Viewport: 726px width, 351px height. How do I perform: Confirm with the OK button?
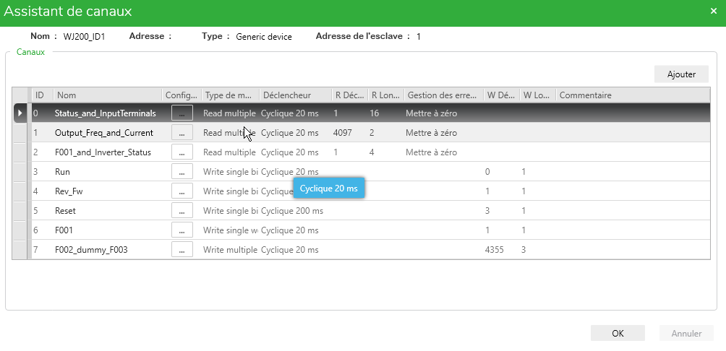tap(618, 334)
